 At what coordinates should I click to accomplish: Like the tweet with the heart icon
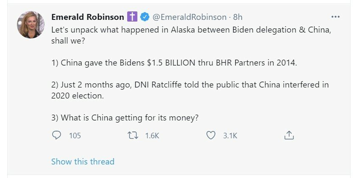coord(211,135)
